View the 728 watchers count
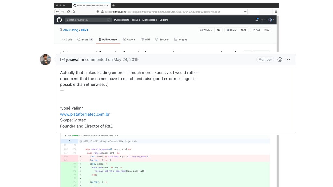Screen dimensions: 333x187 [x=219, y=30]
